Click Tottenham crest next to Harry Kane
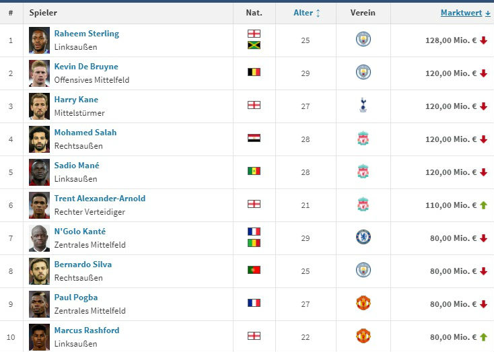Screen dimensions: 494x352 coord(363,106)
